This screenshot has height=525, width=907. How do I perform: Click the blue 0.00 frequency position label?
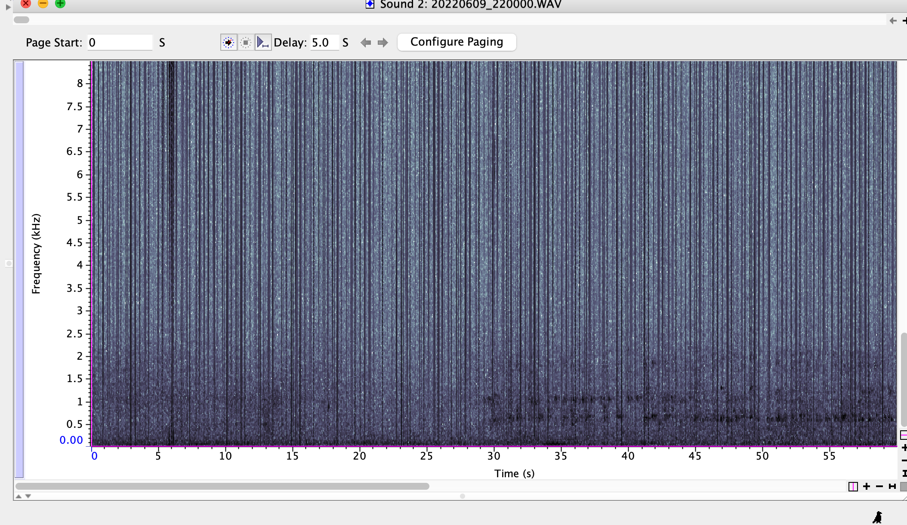[71, 440]
